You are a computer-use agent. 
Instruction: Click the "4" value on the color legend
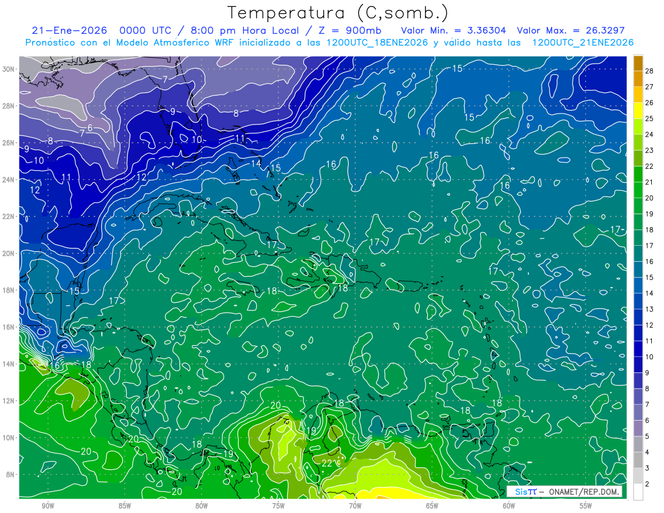click(647, 452)
